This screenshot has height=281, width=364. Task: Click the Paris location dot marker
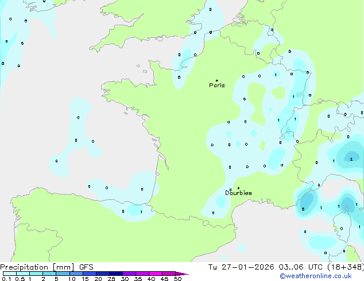coord(217,80)
